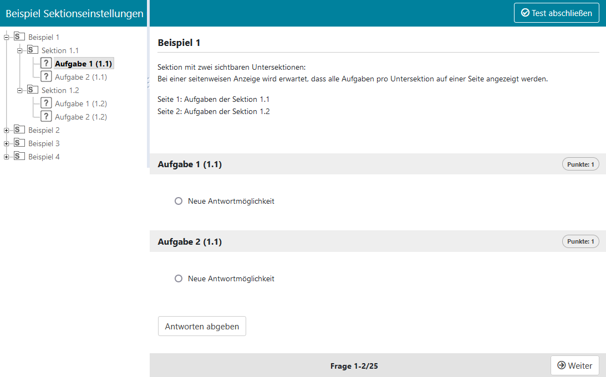Click the section icon next to Beispiel 3
Screen dimensions: 606x377
tap(19, 143)
